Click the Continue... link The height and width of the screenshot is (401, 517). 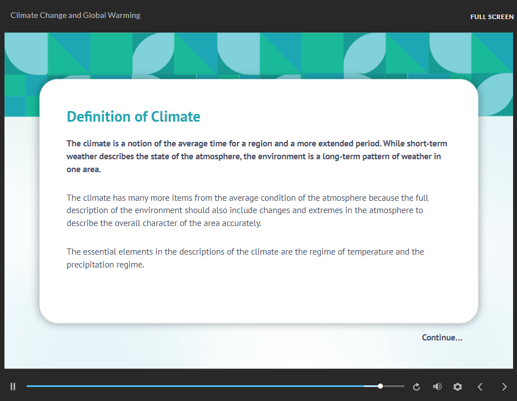[x=442, y=338]
